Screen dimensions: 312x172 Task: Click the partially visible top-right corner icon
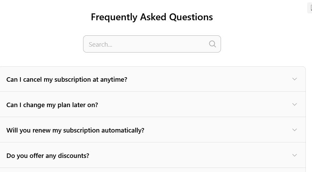tap(310, 8)
